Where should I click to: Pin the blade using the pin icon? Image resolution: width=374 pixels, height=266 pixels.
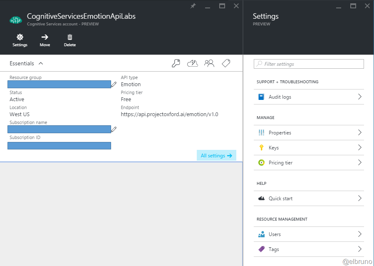point(193,6)
